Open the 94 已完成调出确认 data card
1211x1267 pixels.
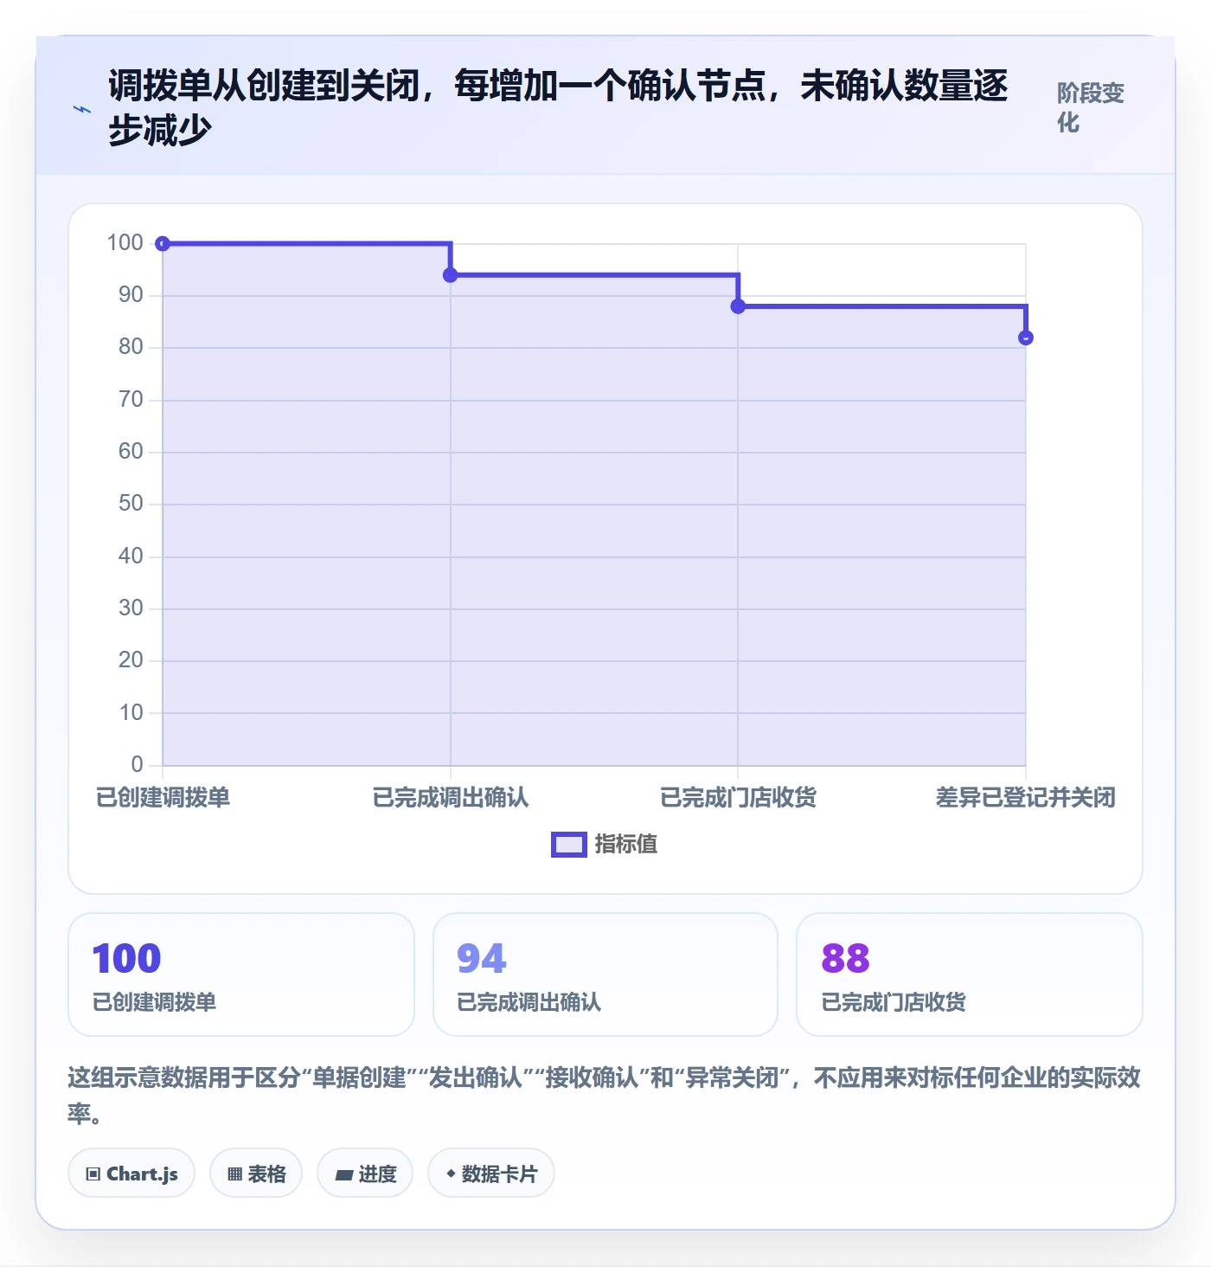[605, 974]
